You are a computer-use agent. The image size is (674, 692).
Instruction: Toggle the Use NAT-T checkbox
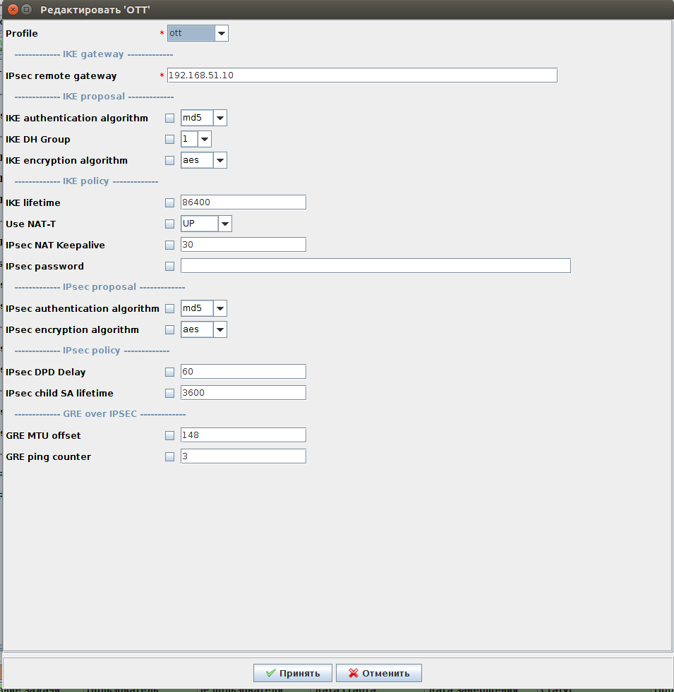coord(169,224)
